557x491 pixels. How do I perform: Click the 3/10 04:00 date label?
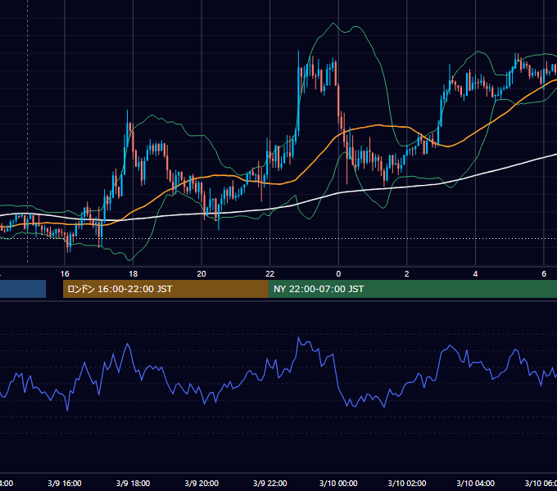pos(475,483)
